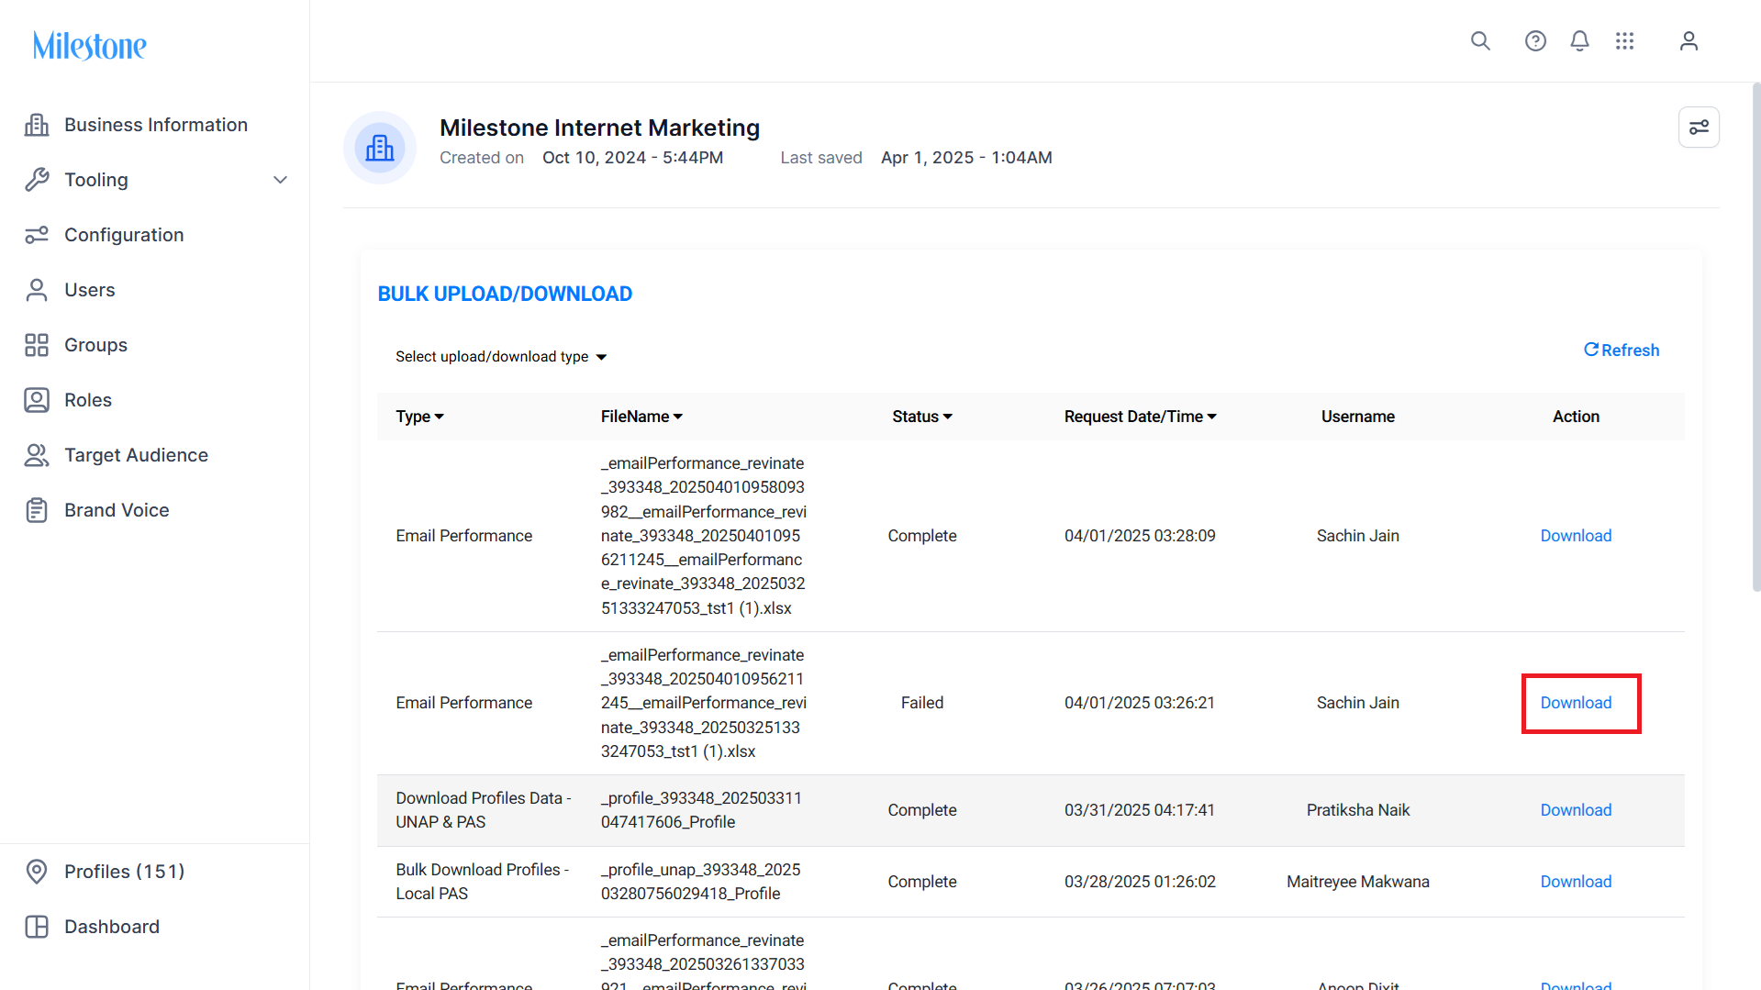Click the Groups grid icon
1761x990 pixels.
[x=37, y=345]
